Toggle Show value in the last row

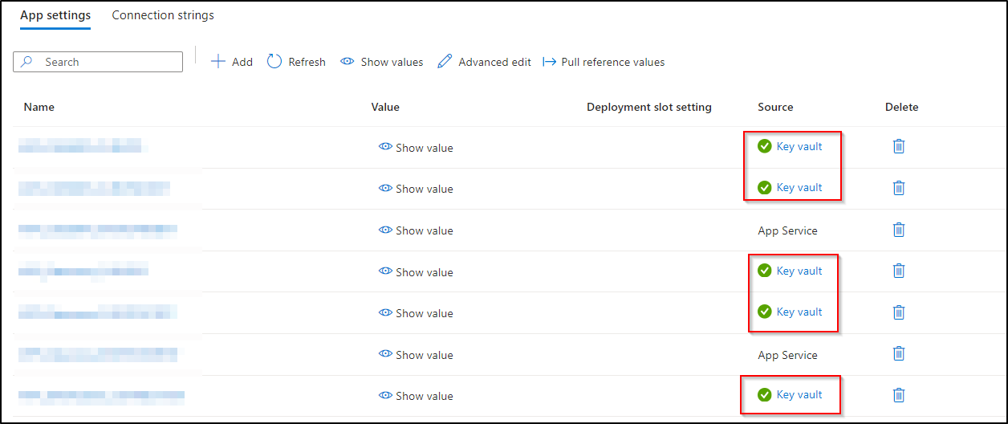416,396
